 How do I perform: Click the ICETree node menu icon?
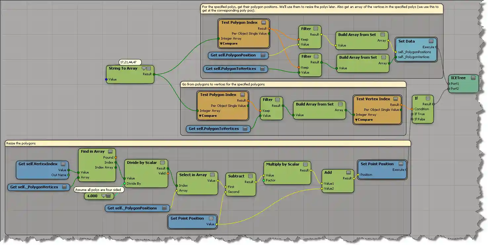(473, 78)
